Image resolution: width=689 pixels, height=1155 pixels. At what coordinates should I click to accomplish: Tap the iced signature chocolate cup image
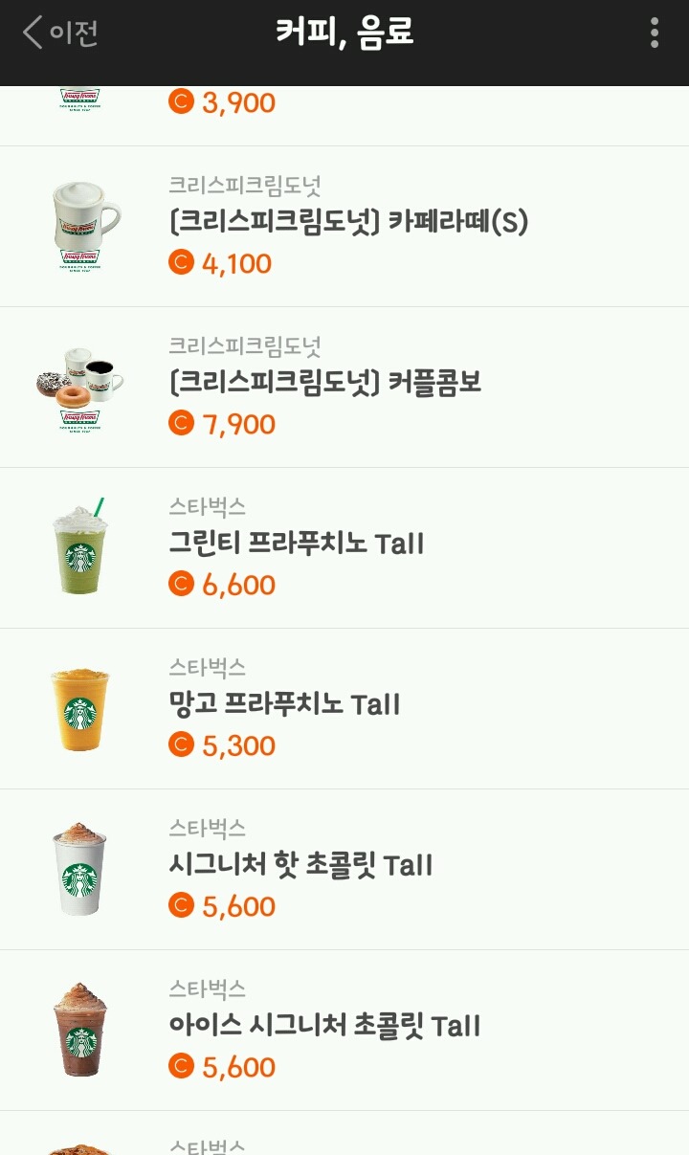(x=80, y=1030)
